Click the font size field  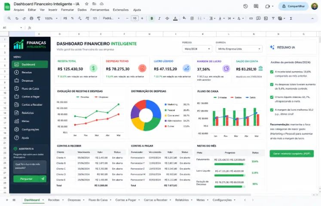[x=135, y=18]
